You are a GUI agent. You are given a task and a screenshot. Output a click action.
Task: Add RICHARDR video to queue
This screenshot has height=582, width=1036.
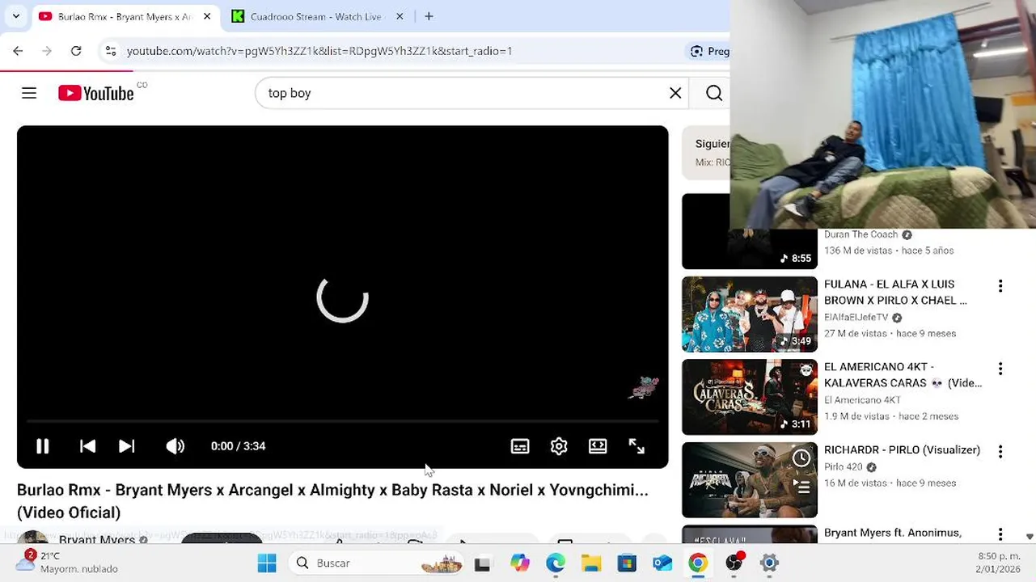coord(801,487)
